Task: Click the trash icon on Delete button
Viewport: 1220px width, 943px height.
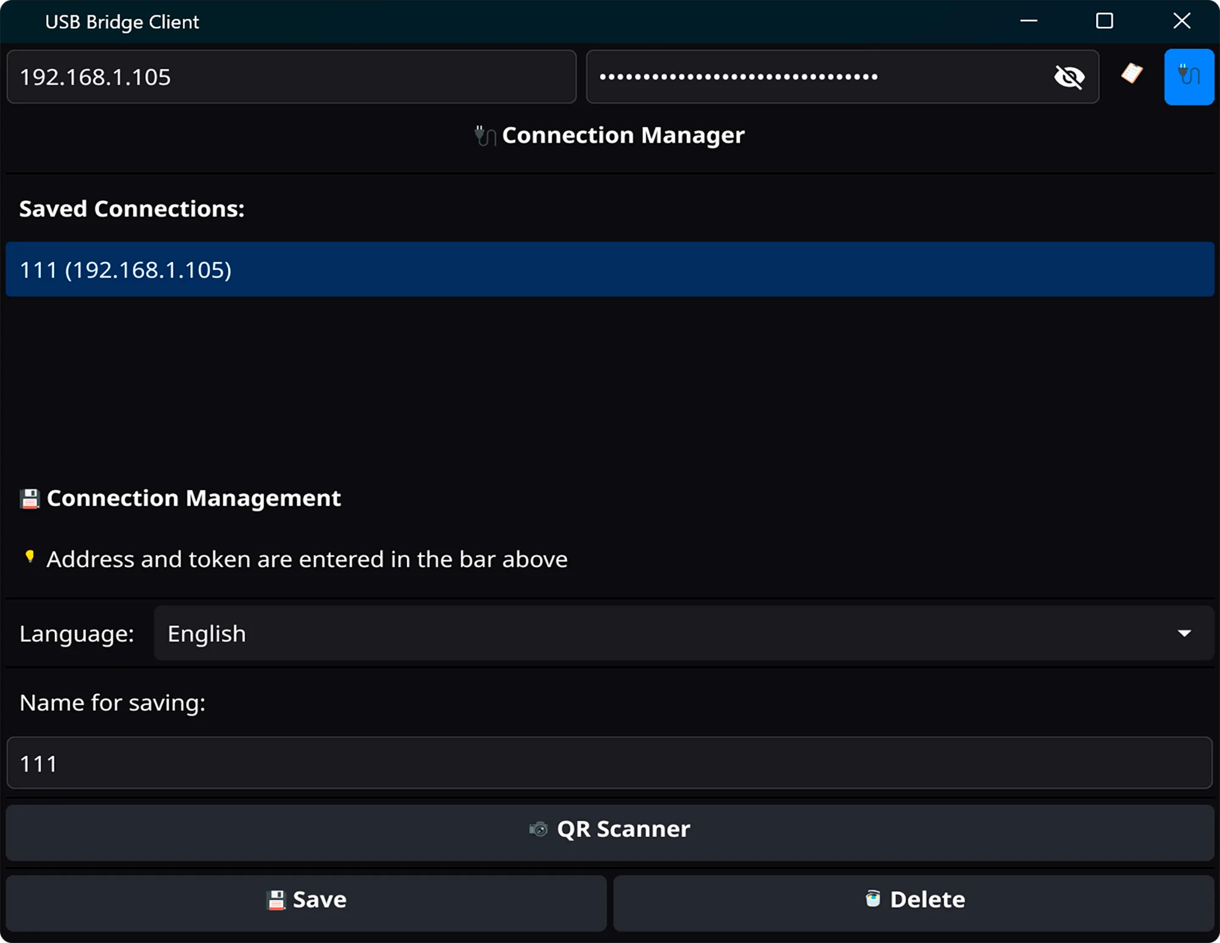Action: pyautogui.click(x=874, y=898)
